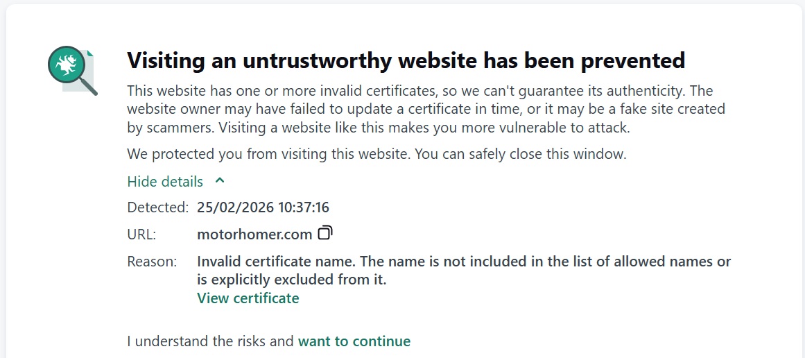This screenshot has width=805, height=358.
Task: Click the Hide details link
Action: tap(165, 182)
